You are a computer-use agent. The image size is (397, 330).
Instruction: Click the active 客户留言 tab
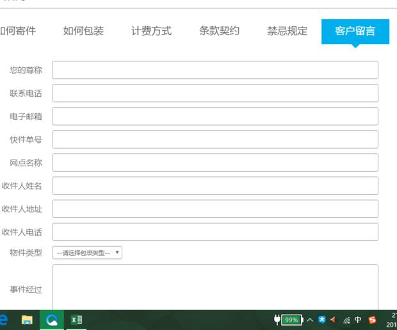[355, 31]
